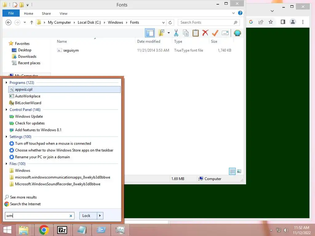Click the shell globe icon in toolbar

[237, 33]
